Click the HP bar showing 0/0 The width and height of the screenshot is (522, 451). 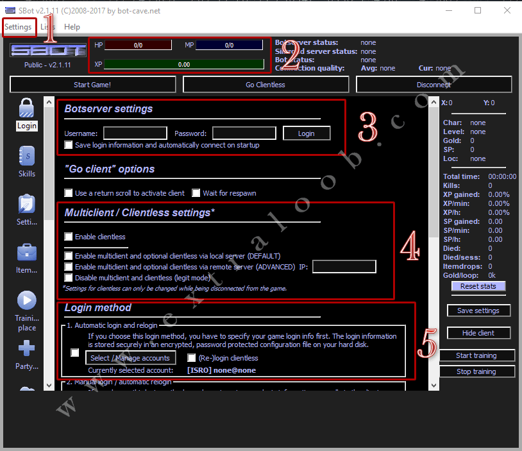pos(138,45)
